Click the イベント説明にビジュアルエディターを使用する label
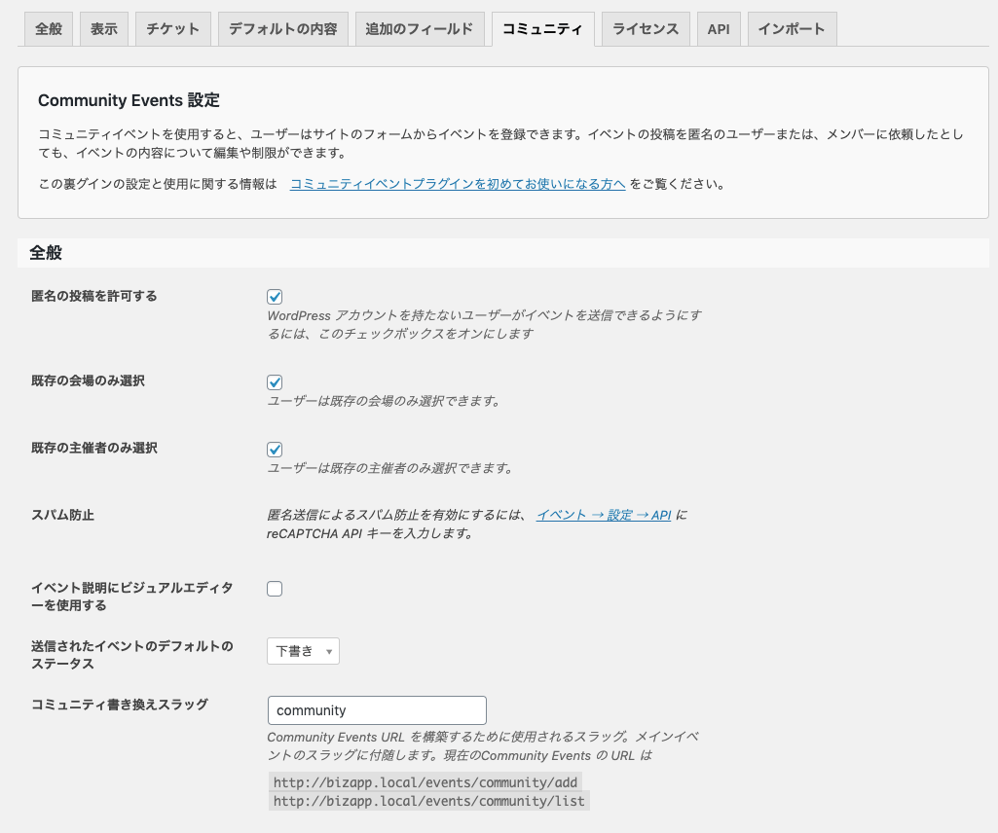Screen dimensions: 998x833 tap(131, 597)
